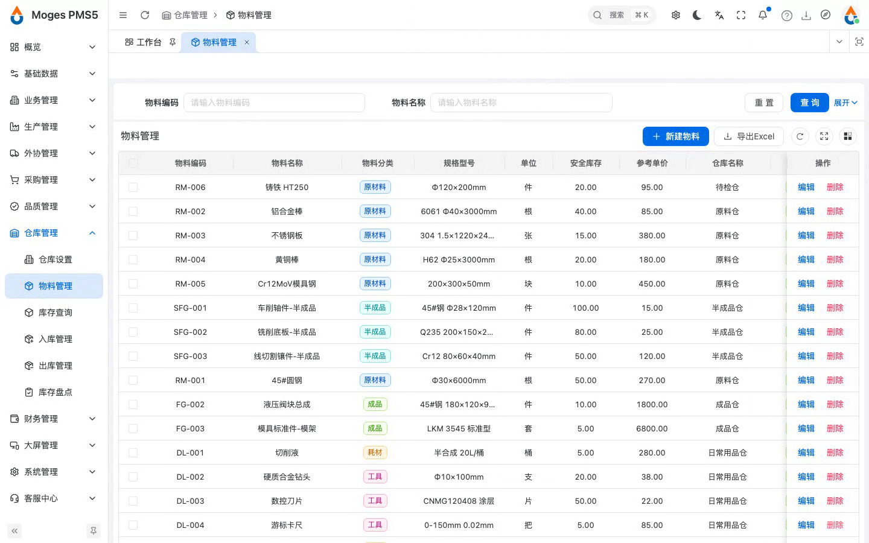The width and height of the screenshot is (869, 543).
Task: Select the FG-002 row checkbox
Action: 133,404
